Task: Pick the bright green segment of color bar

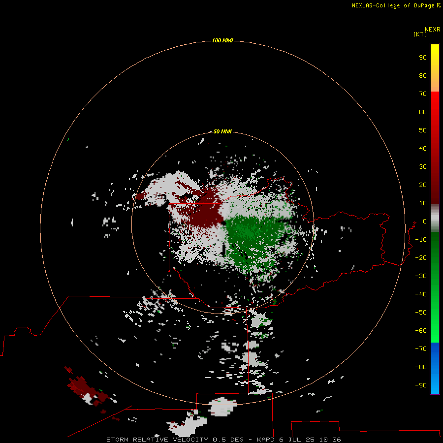Action: tap(435, 287)
